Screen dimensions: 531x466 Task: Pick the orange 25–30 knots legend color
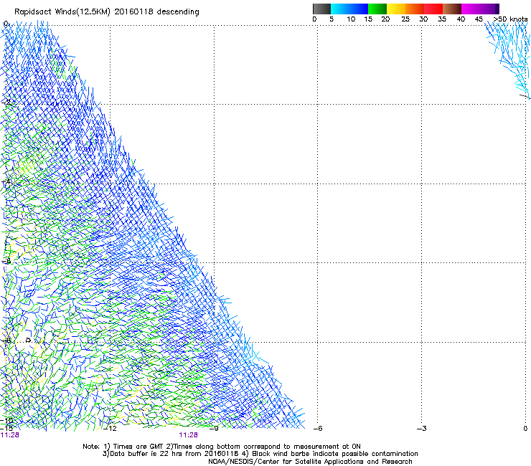415,9
